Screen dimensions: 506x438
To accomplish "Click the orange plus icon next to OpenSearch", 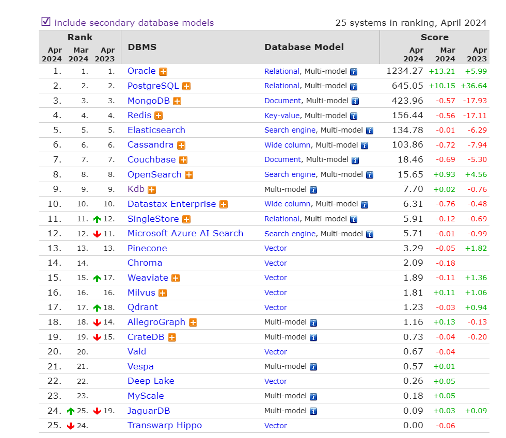I will coord(189,175).
